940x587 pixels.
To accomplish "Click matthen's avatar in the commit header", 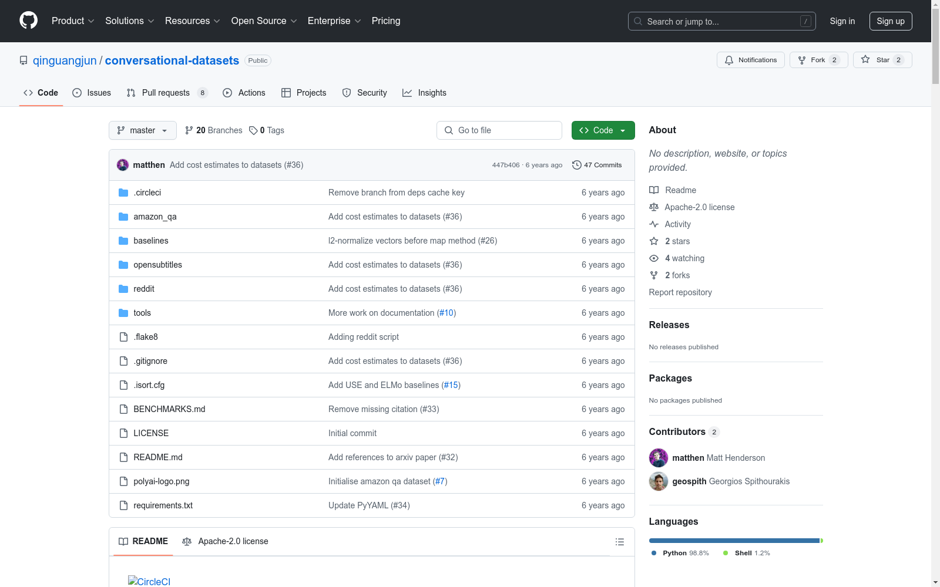I will [x=123, y=165].
